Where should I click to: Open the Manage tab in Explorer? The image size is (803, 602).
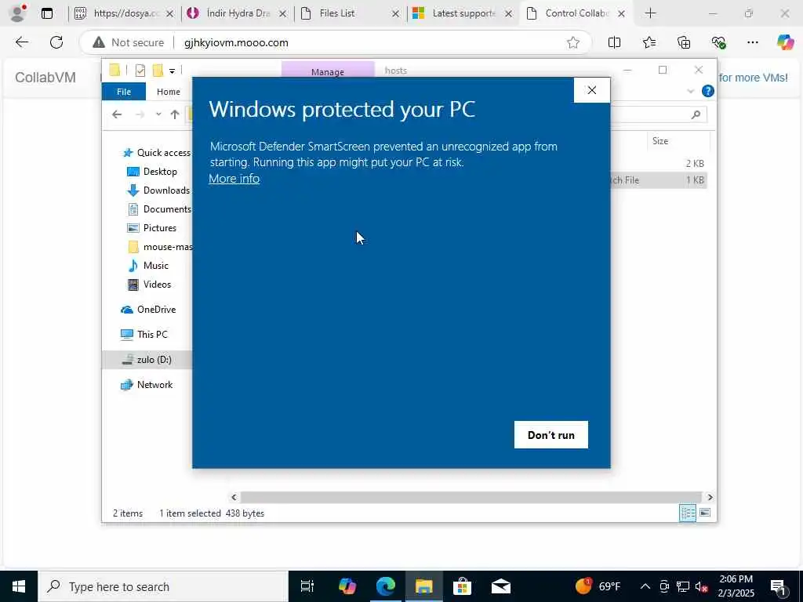click(x=328, y=71)
